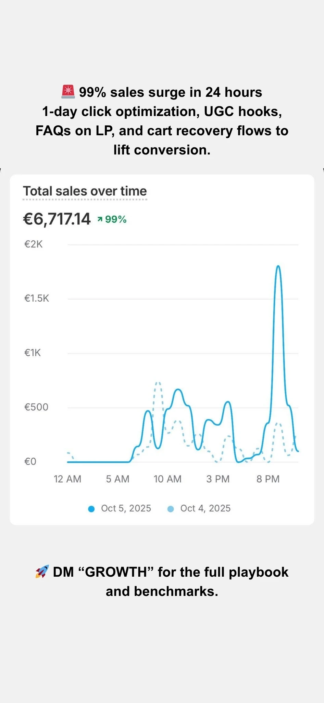Click the €6,717.14 total sales figure
324x703 pixels.
coord(57,219)
